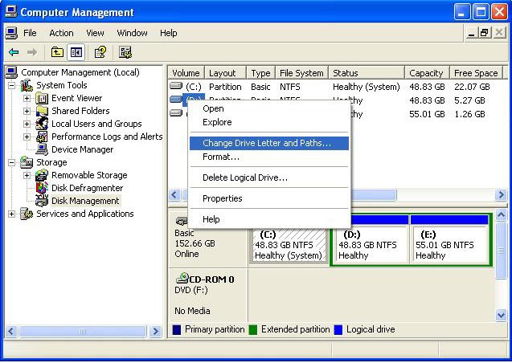
Task: Sort by Status column header
Action: (367, 73)
